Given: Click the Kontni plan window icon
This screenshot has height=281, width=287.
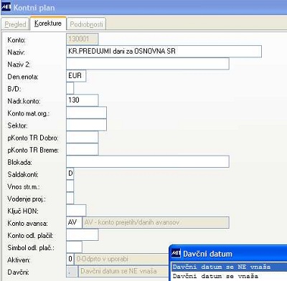Looking at the screenshot, I should pyautogui.click(x=6, y=7).
